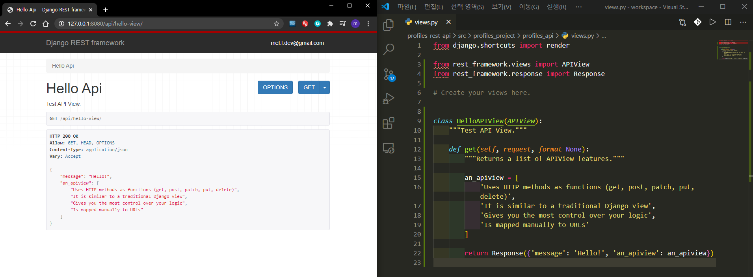This screenshot has width=753, height=277.
Task: Click 'return' on line 22
Action: 476,253
